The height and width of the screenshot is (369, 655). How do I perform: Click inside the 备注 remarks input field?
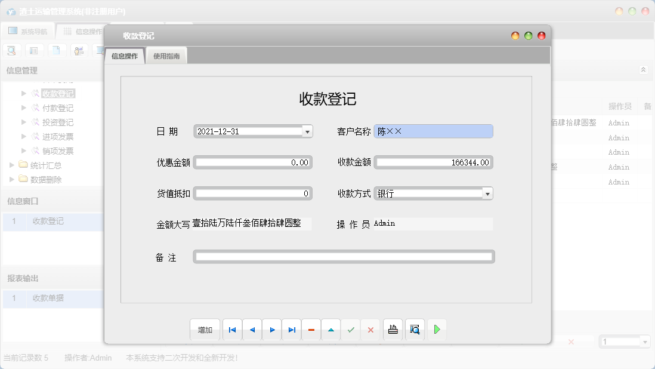pos(343,256)
